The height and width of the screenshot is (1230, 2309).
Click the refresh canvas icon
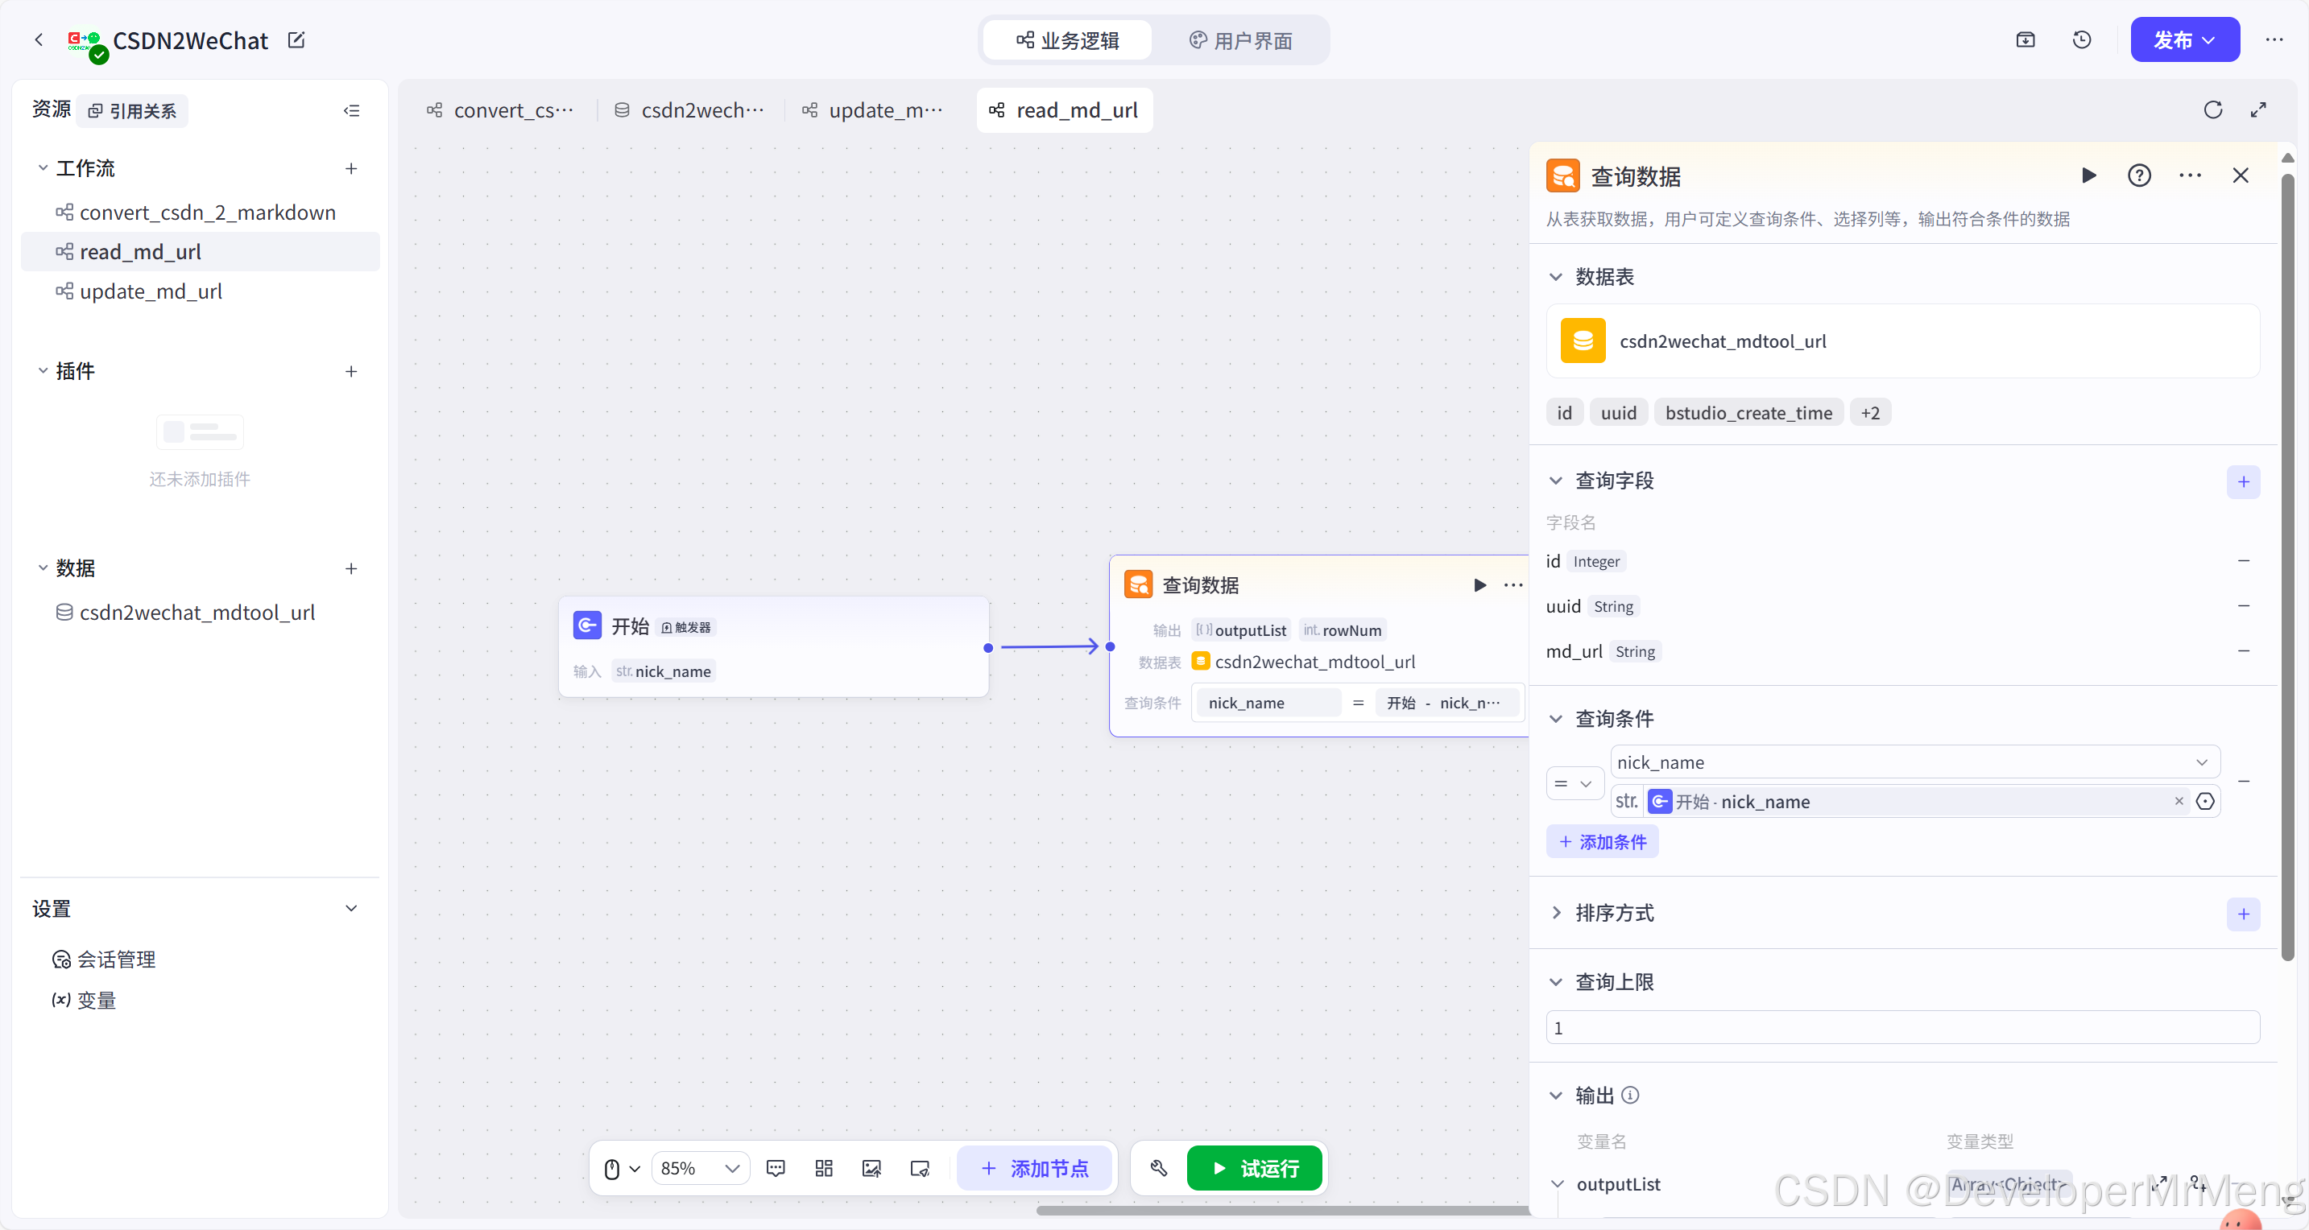pyautogui.click(x=2212, y=109)
